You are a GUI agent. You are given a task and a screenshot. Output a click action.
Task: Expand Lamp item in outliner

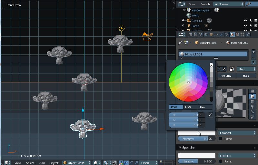[183, 26]
